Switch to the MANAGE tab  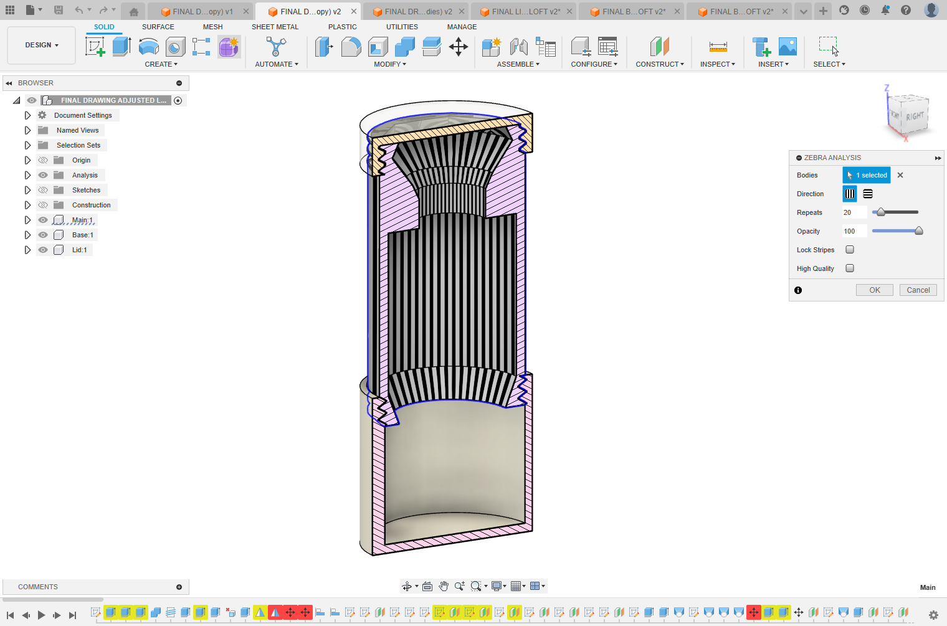pyautogui.click(x=462, y=27)
